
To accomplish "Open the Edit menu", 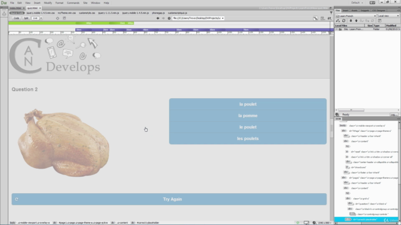I will click(x=19, y=2).
